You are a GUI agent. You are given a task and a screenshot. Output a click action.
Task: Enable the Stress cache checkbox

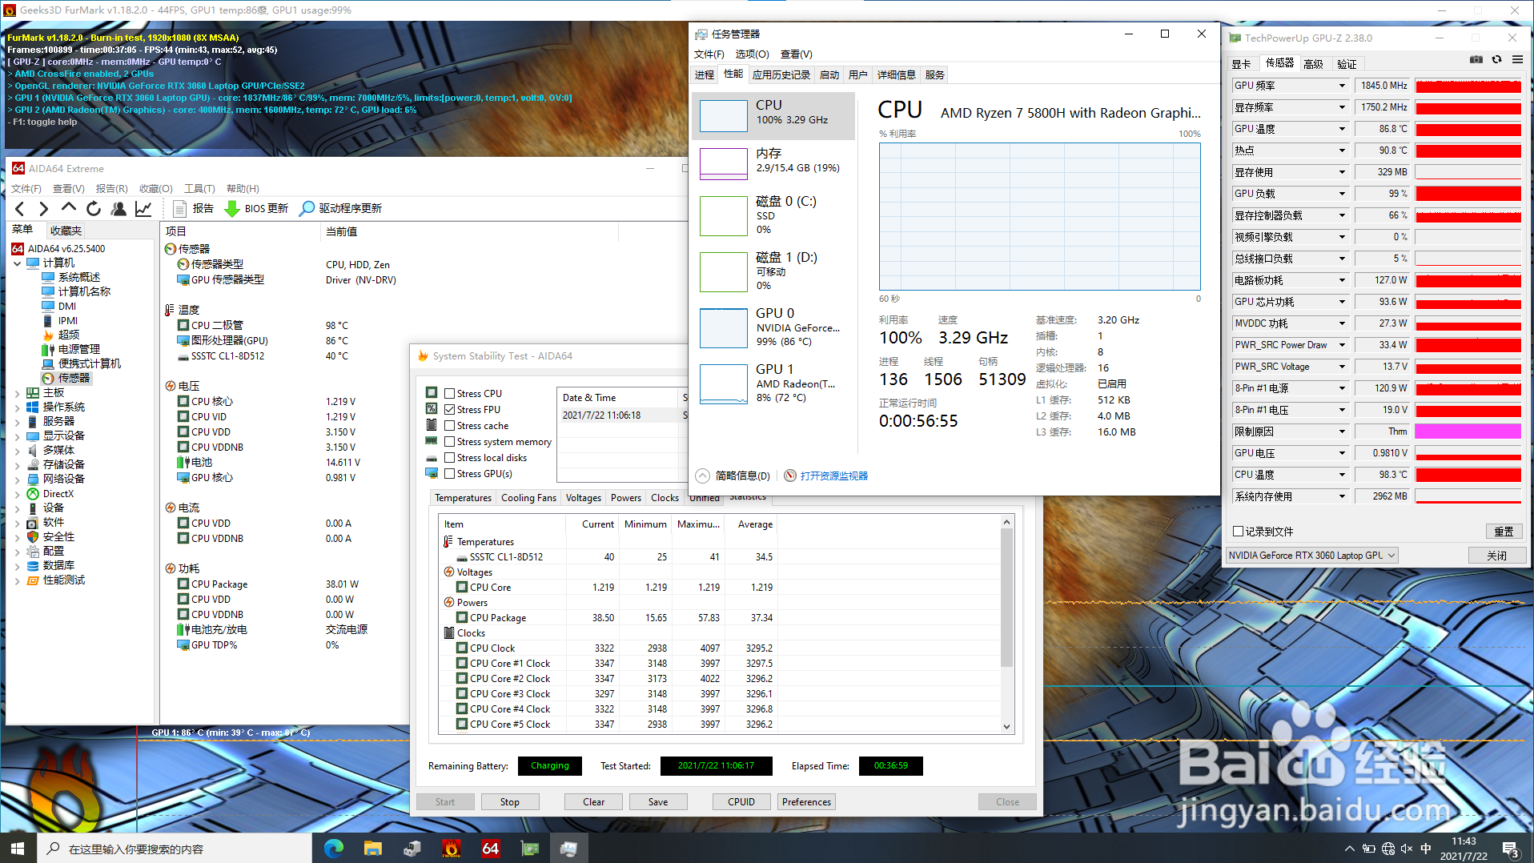point(450,426)
